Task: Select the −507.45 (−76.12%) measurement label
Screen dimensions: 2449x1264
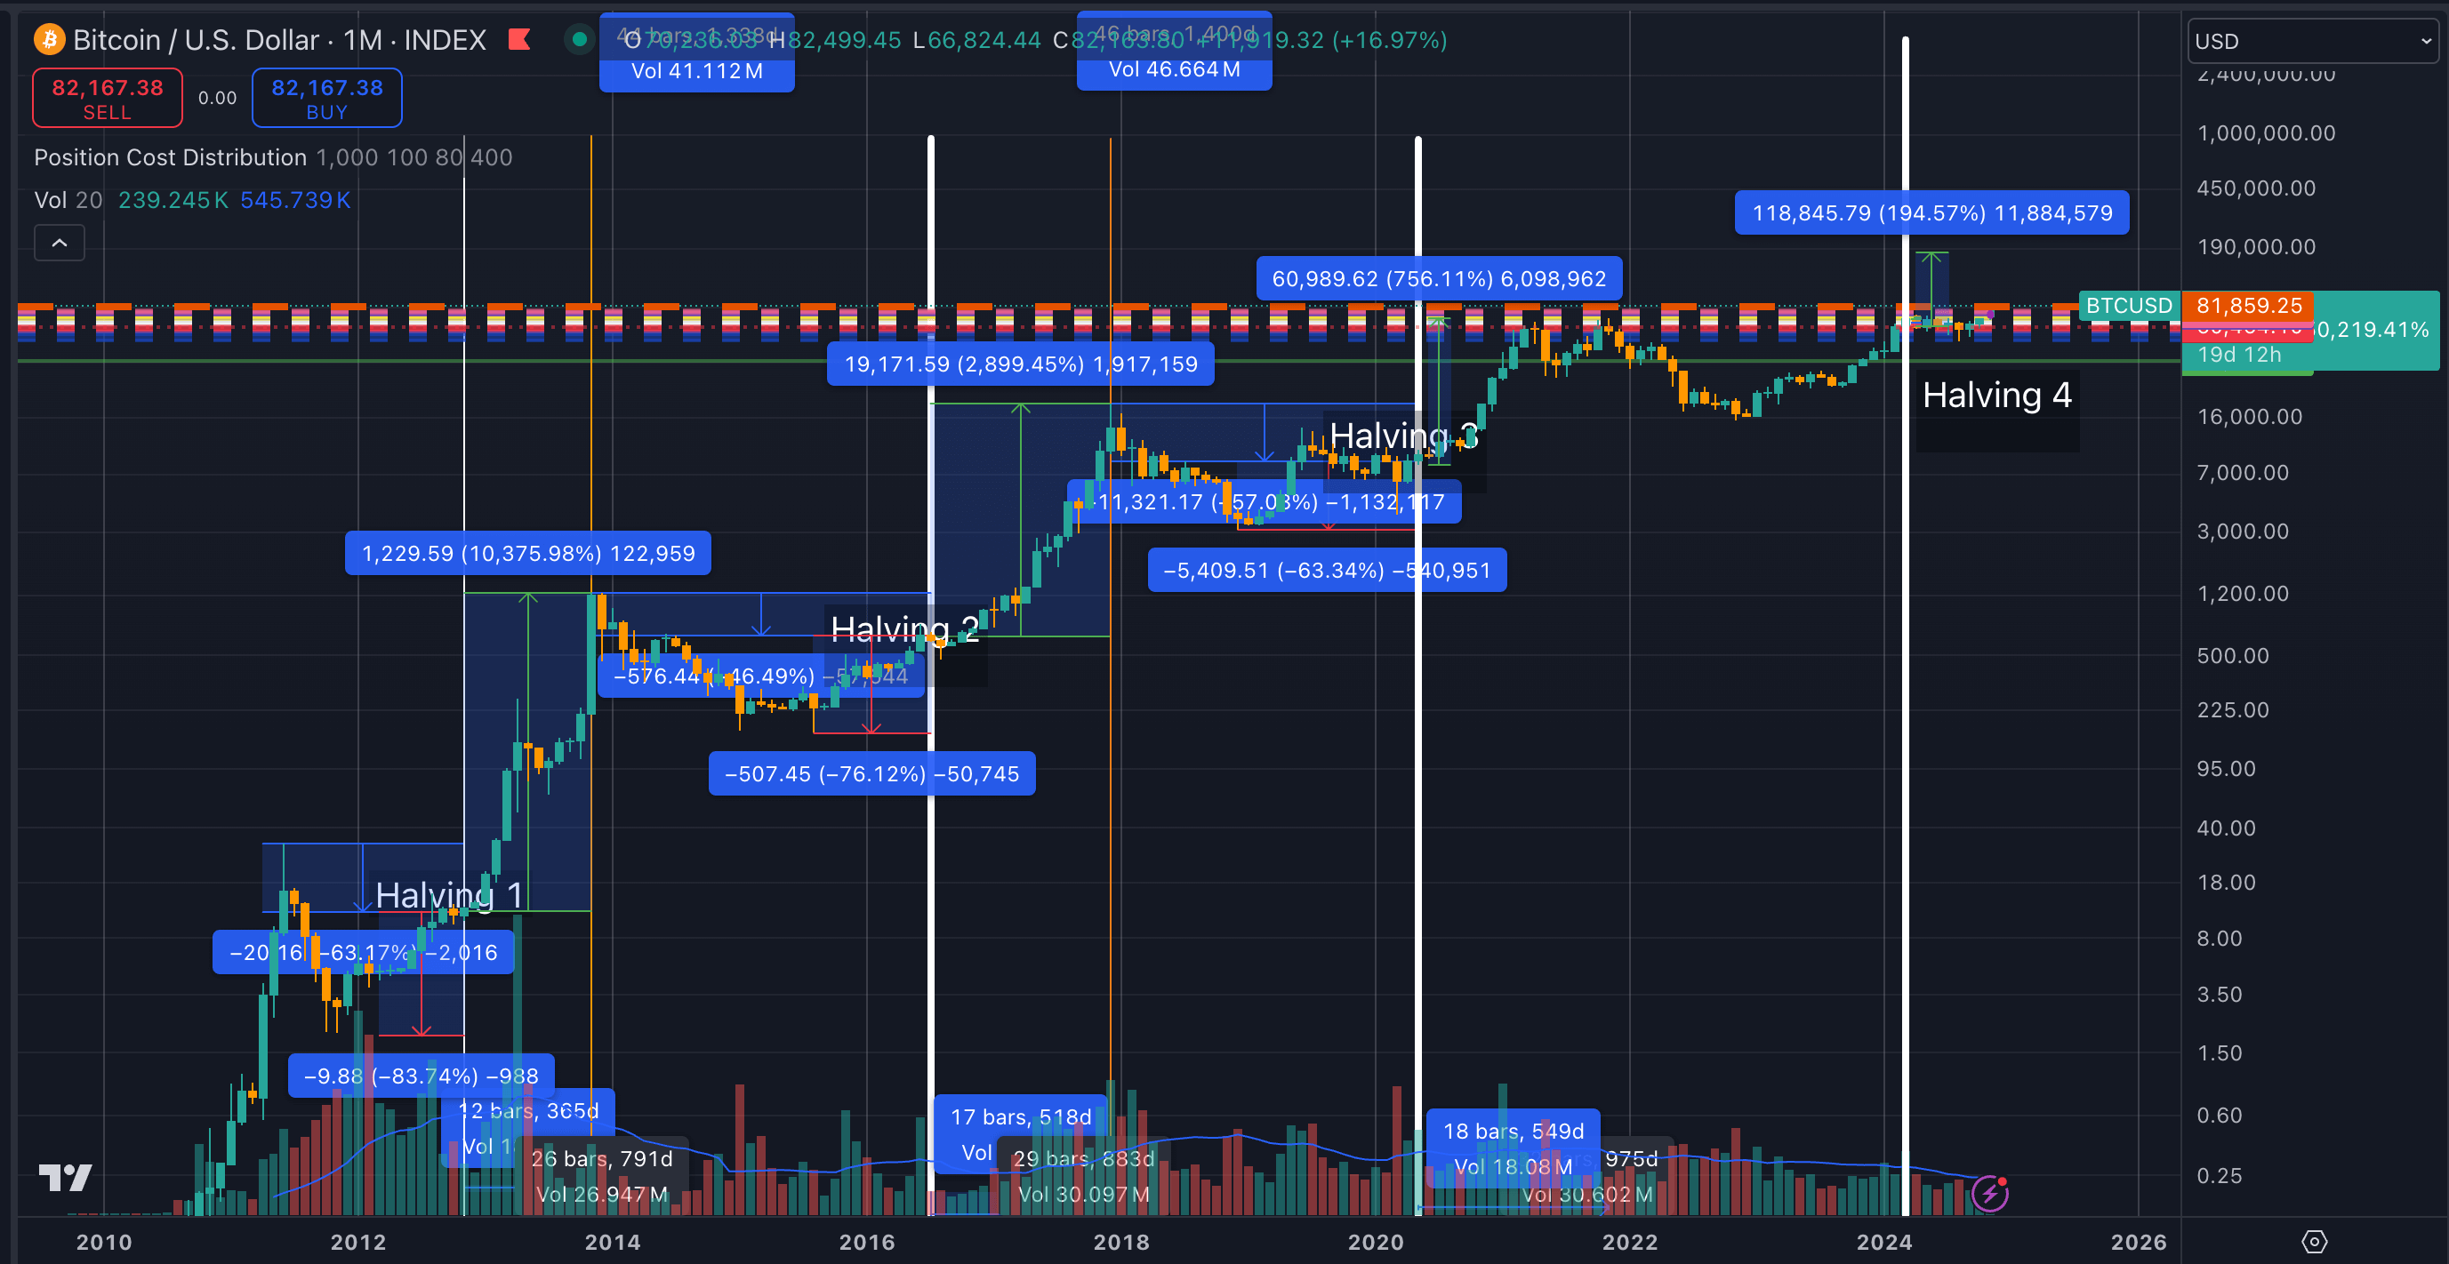Action: point(871,773)
